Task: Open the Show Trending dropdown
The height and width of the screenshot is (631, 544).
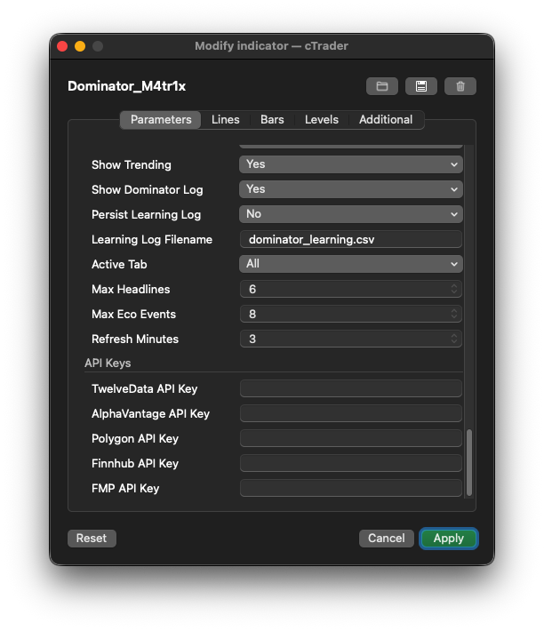Action: (351, 164)
